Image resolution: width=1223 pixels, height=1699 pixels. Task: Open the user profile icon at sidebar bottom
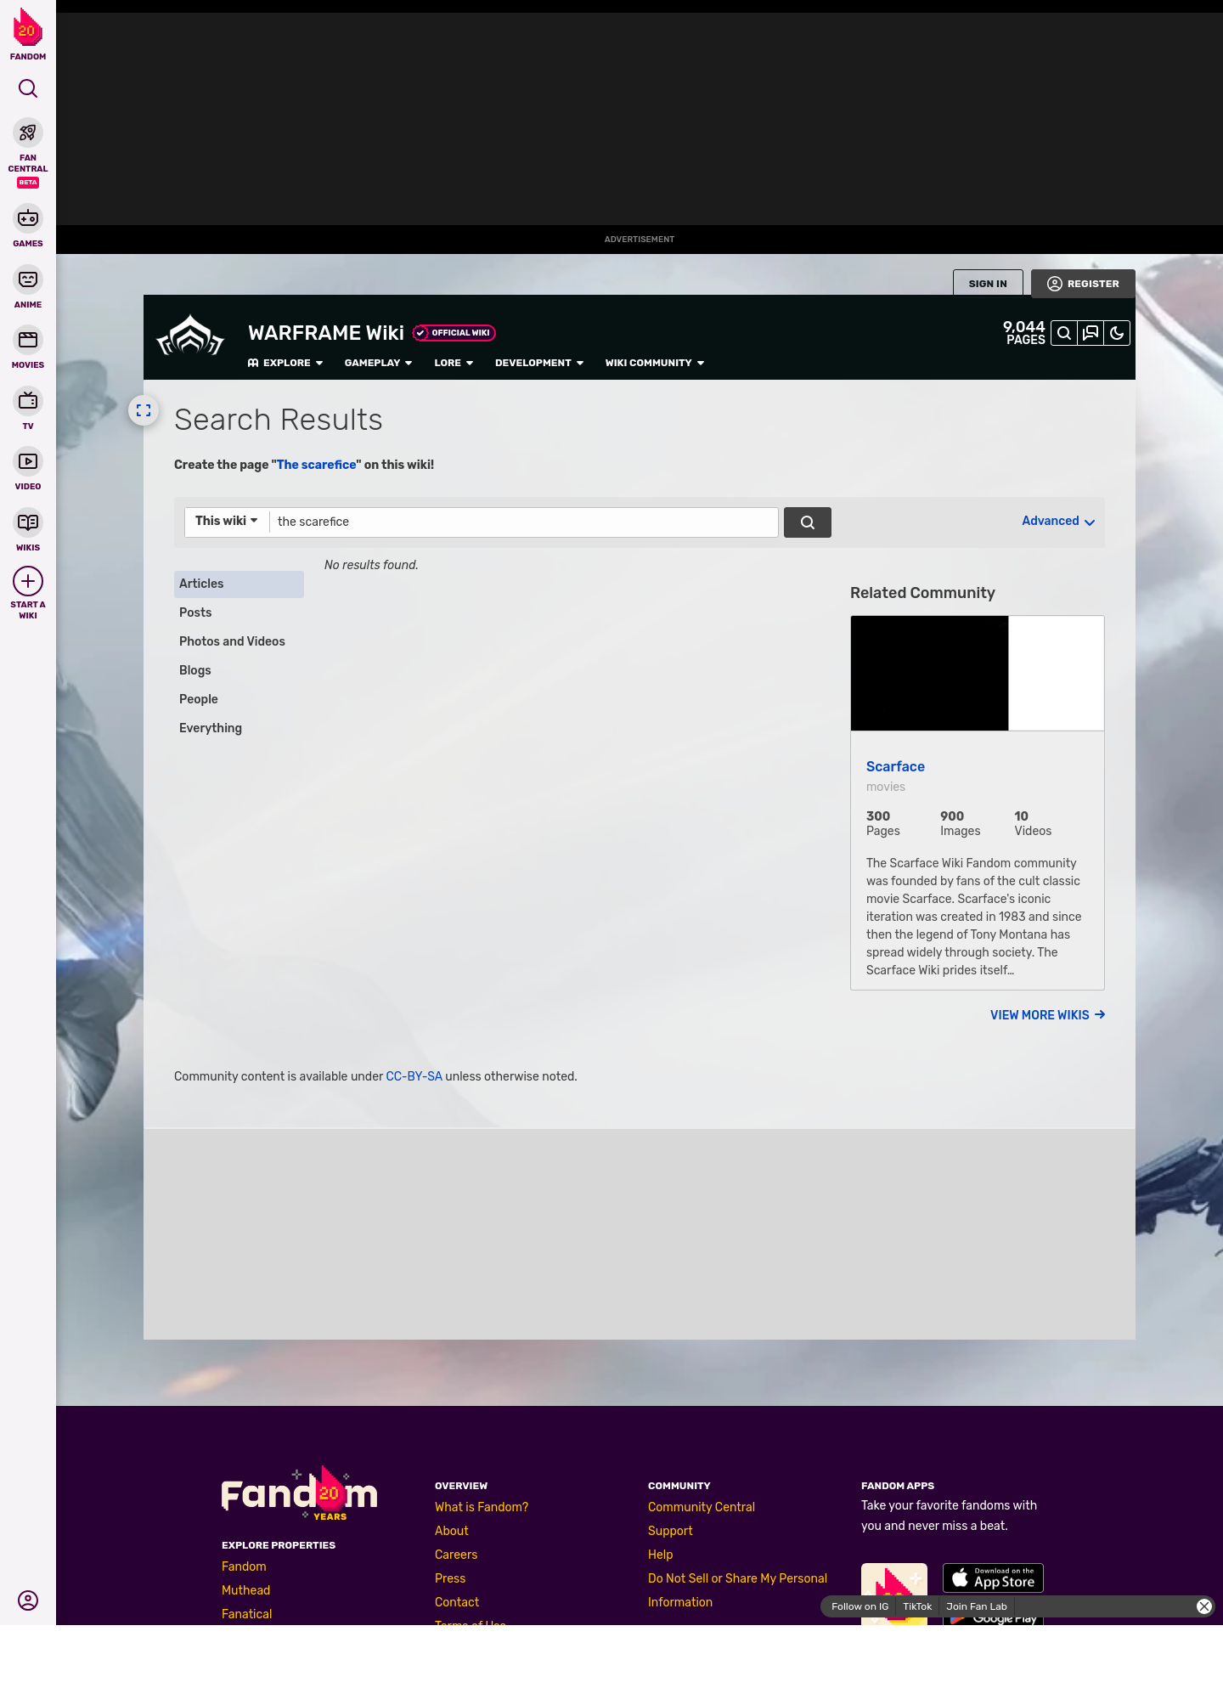coord(28,1600)
